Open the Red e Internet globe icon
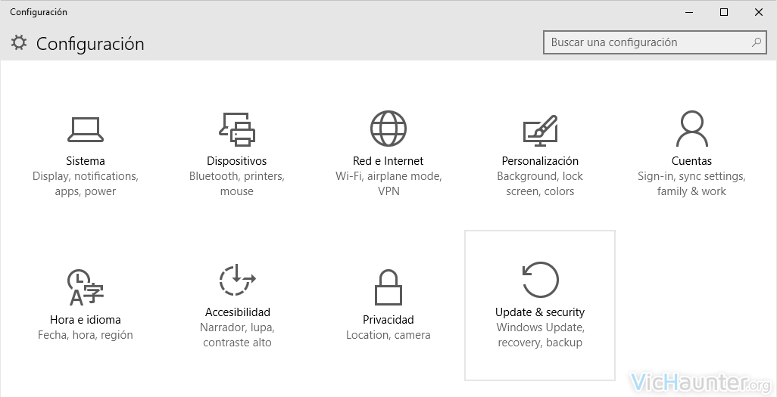This screenshot has width=777, height=397. (388, 129)
